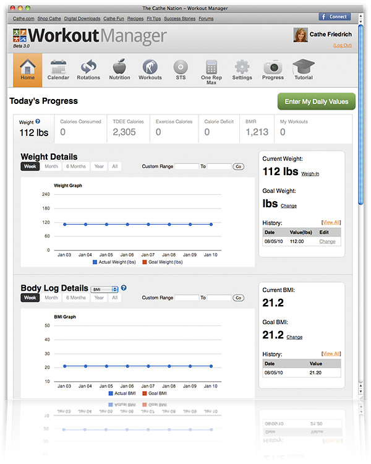This screenshot has width=371, height=464.
Task: Click the Jan 10 point on Weight Graph
Action: click(211, 225)
